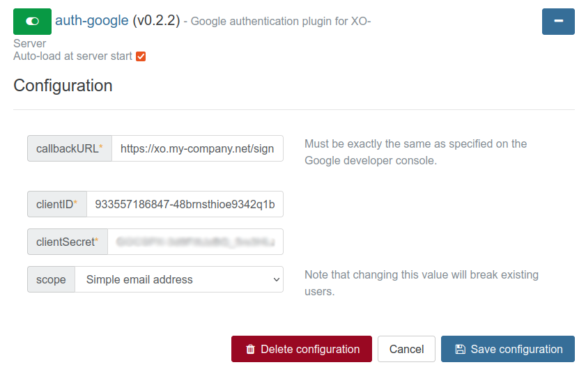Click the callbackURL field label
The image size is (586, 374).
[x=69, y=148]
